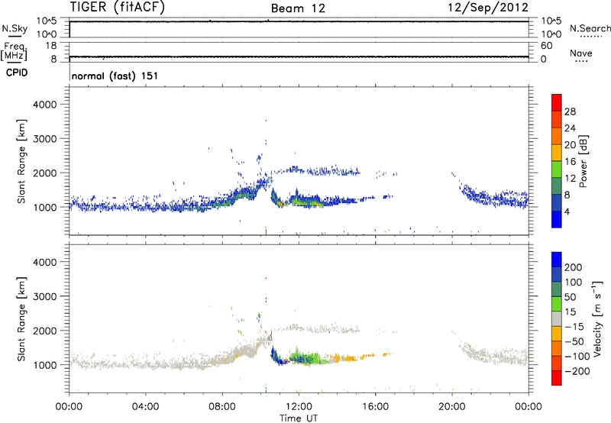Click the sky noise trace in the top strip
The width and height of the screenshot is (611, 423).
pos(299,22)
